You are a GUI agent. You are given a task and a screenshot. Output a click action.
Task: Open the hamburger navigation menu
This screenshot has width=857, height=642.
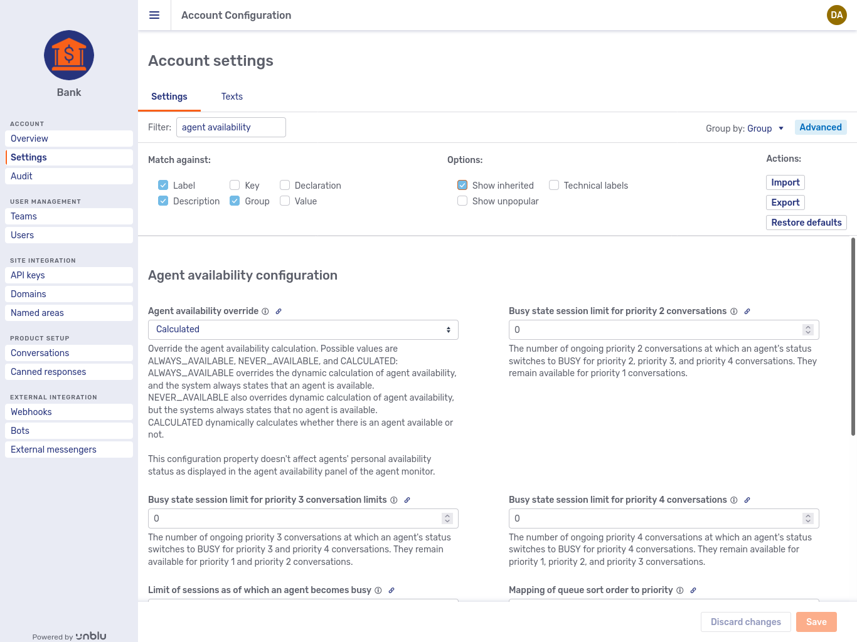[x=154, y=15]
